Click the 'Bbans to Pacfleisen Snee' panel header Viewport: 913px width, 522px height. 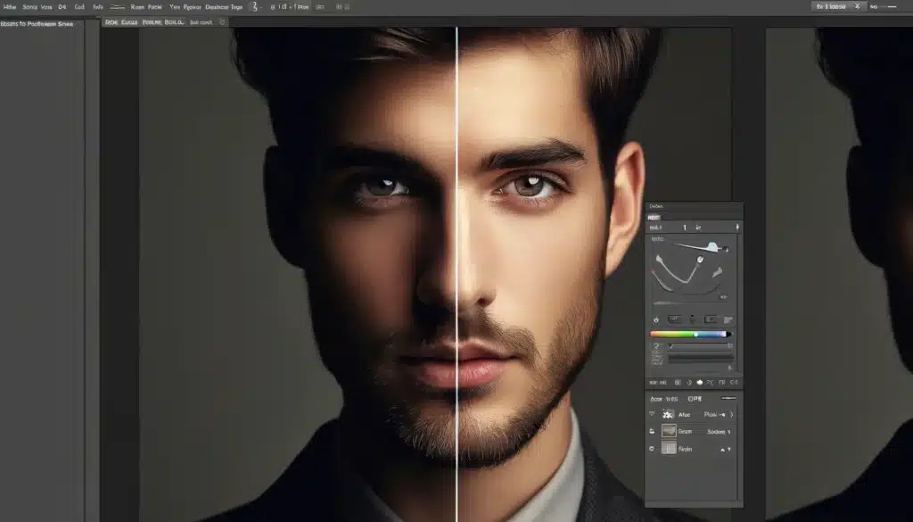(37, 24)
